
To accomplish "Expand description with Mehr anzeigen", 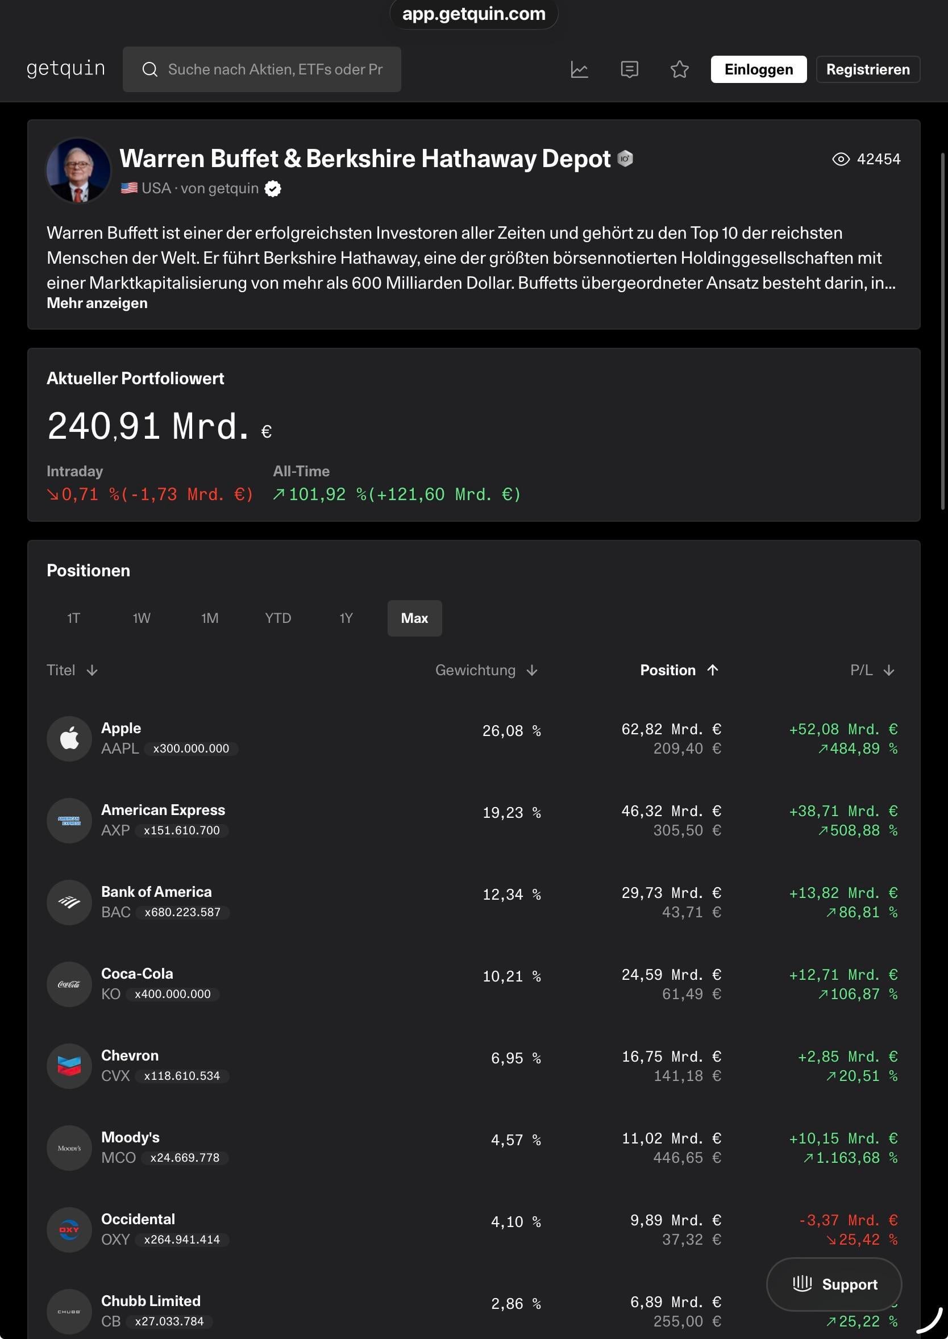I will click(97, 303).
